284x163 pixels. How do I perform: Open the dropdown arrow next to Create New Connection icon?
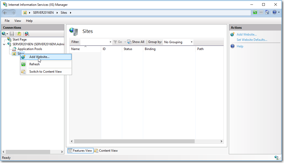[7, 34]
